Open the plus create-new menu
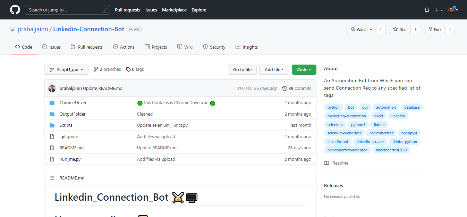467x217 pixels. 439,10
